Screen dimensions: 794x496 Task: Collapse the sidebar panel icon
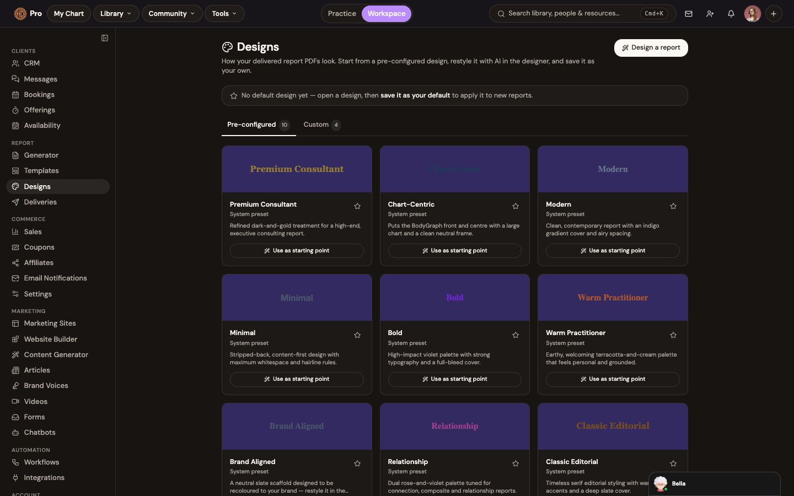tap(105, 38)
